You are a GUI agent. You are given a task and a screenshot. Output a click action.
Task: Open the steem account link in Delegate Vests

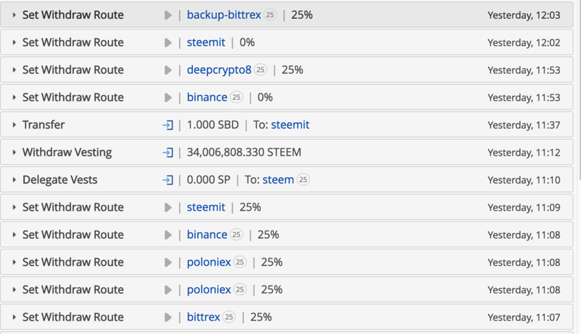(278, 180)
